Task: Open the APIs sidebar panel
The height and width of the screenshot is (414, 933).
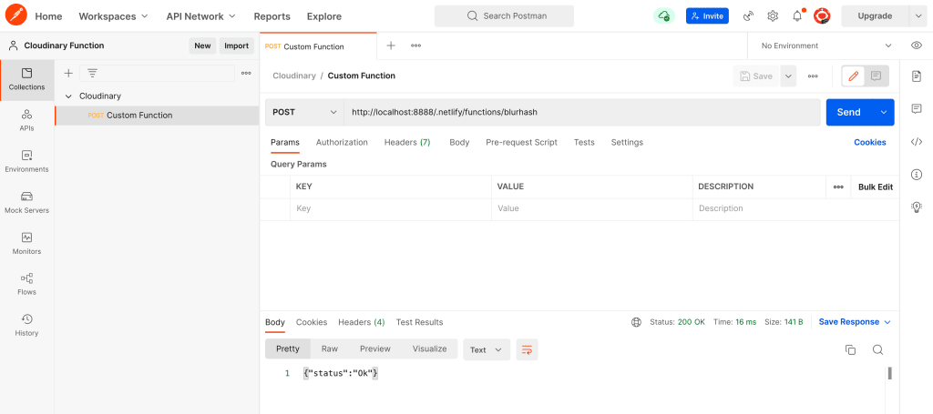Action: pyautogui.click(x=26, y=121)
